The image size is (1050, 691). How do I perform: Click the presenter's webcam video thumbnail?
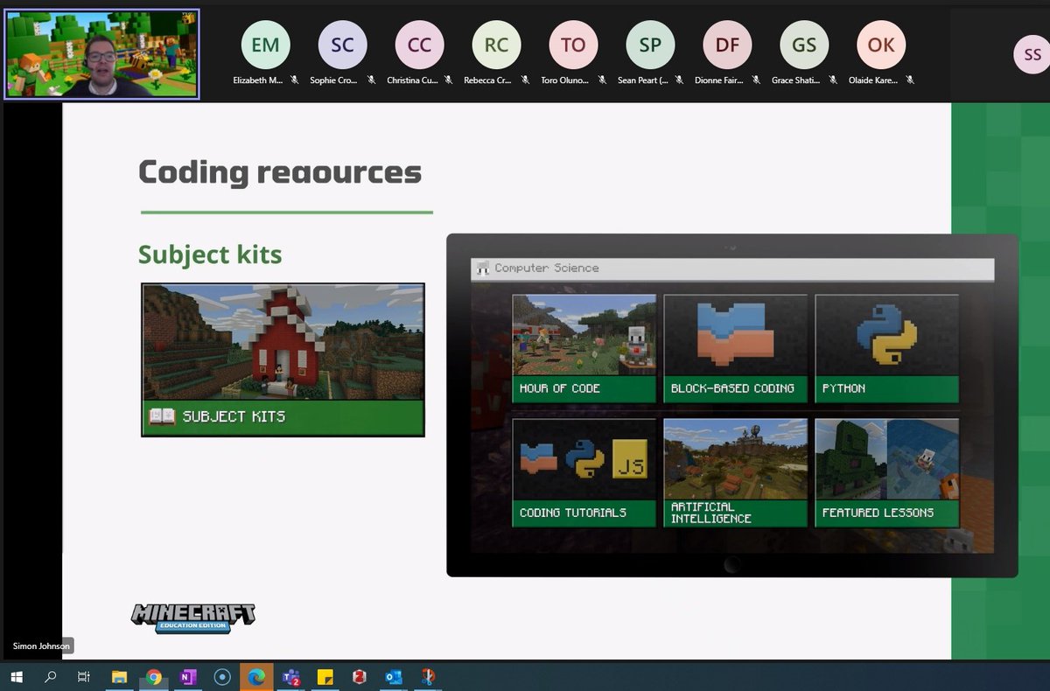(101, 54)
